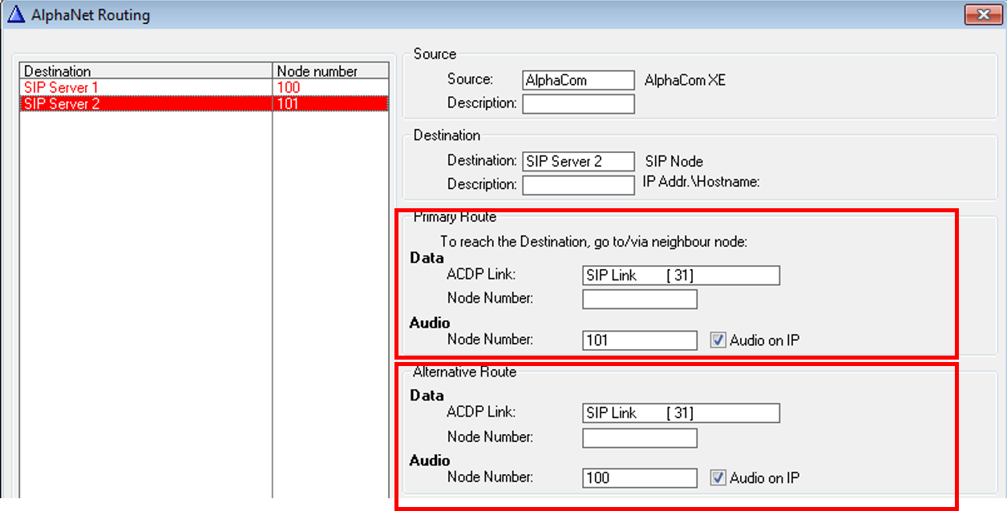Image resolution: width=1007 pixels, height=511 pixels.
Task: Click Primary Route Audio Node Number 101 field
Action: pos(639,340)
